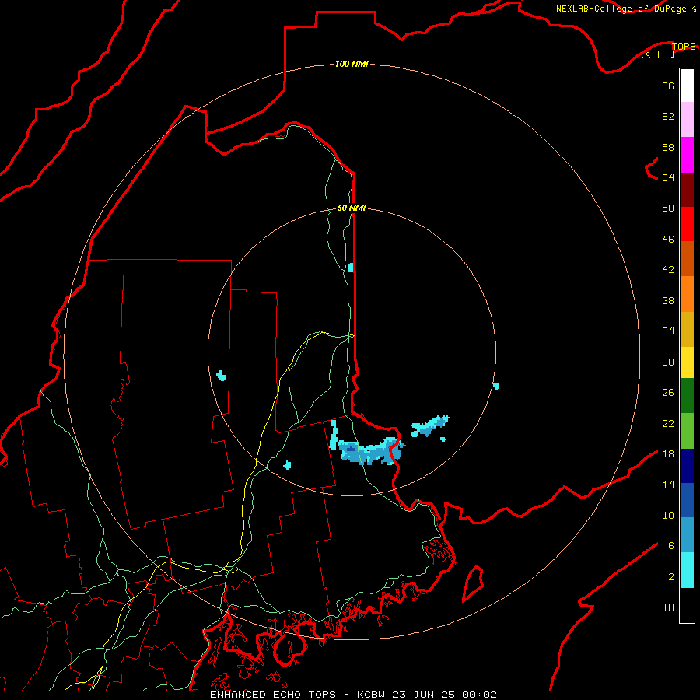Select the light green legend swatch

(x=687, y=431)
